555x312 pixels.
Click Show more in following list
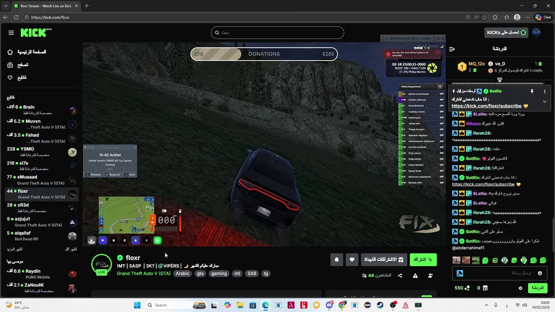coord(15,249)
